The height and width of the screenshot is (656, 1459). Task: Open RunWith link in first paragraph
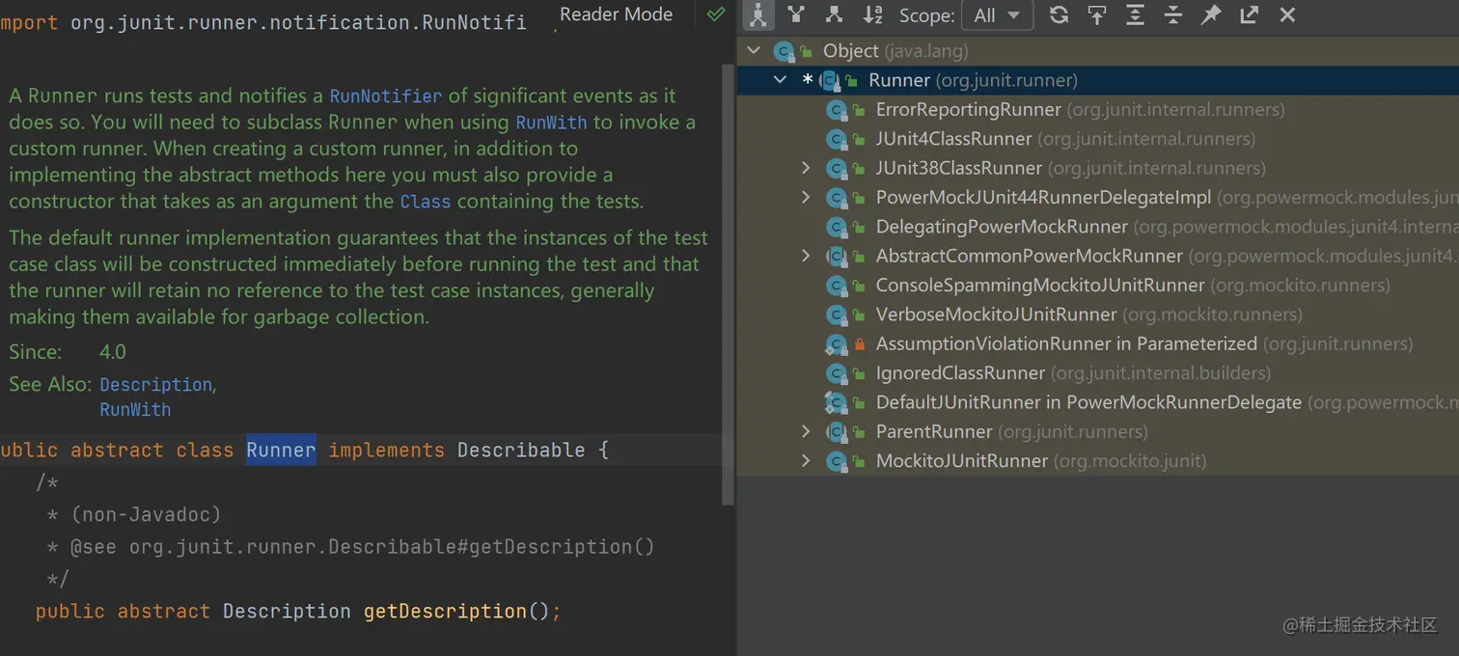click(551, 123)
